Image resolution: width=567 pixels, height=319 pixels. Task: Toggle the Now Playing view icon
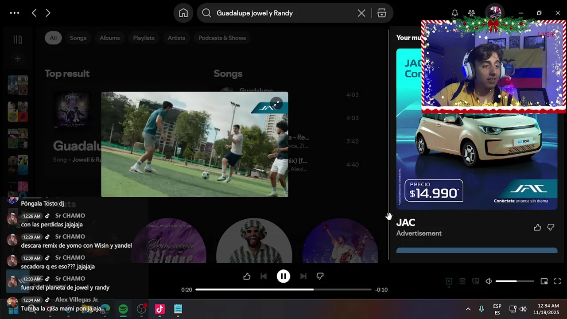tap(449, 281)
